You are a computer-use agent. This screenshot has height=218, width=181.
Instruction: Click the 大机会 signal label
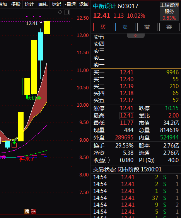[34, 98]
